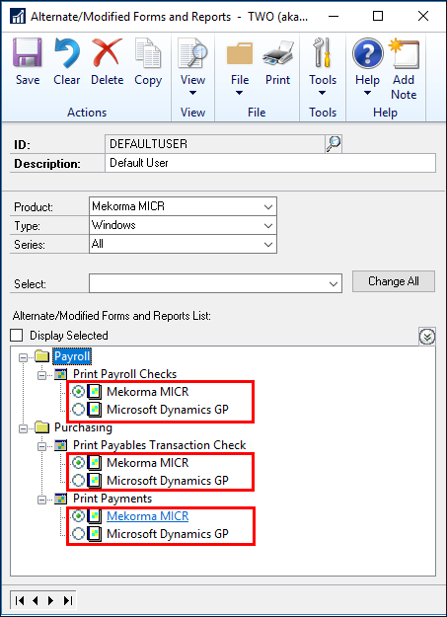The image size is (447, 617).
Task: Open the View magnifier menu
Action: (x=192, y=66)
